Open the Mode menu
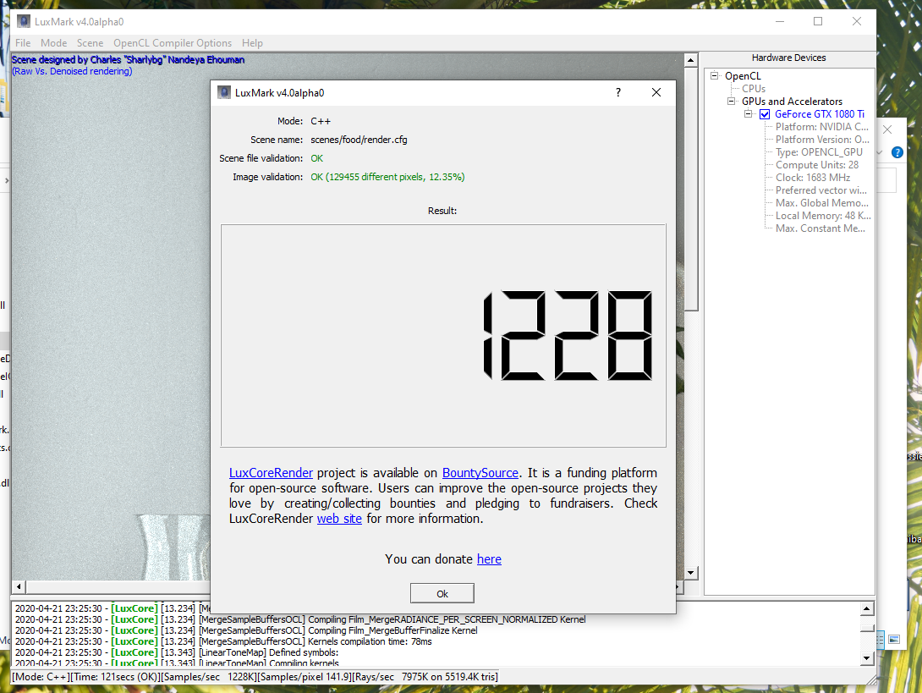Viewport: 922px width, 693px height. click(x=53, y=43)
